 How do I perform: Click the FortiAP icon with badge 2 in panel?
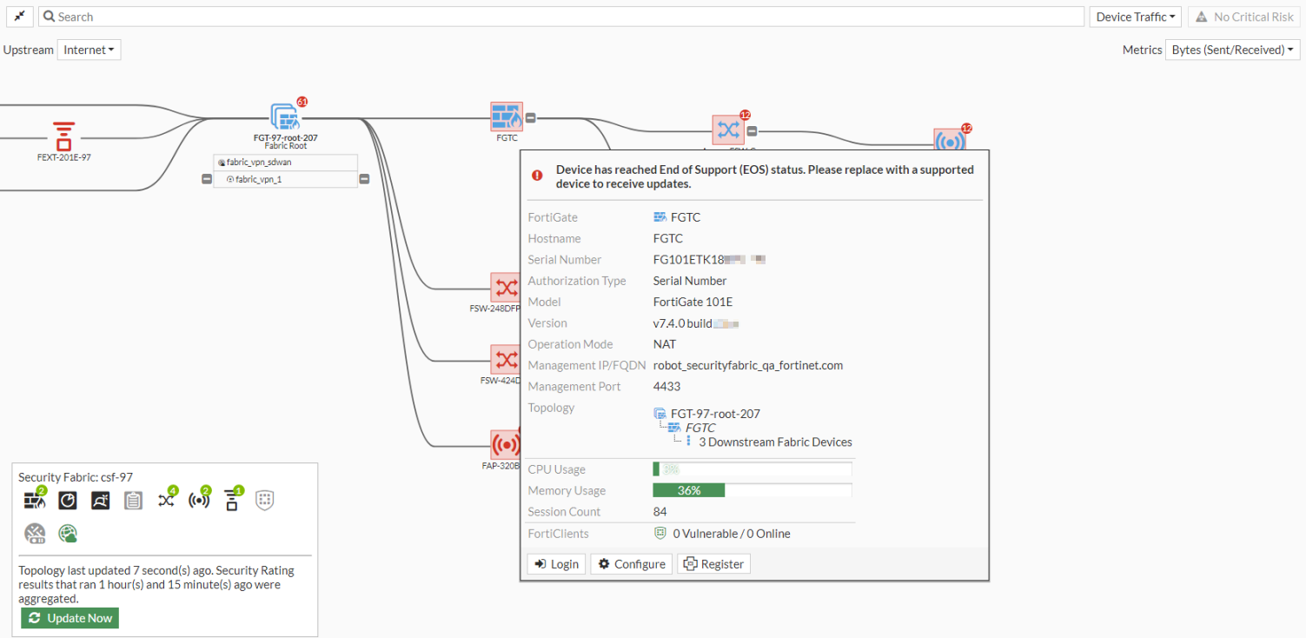pos(199,501)
